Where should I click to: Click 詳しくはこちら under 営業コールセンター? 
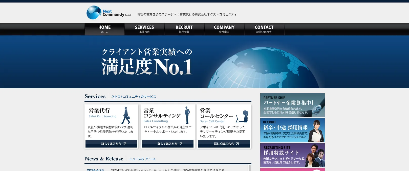224,144
